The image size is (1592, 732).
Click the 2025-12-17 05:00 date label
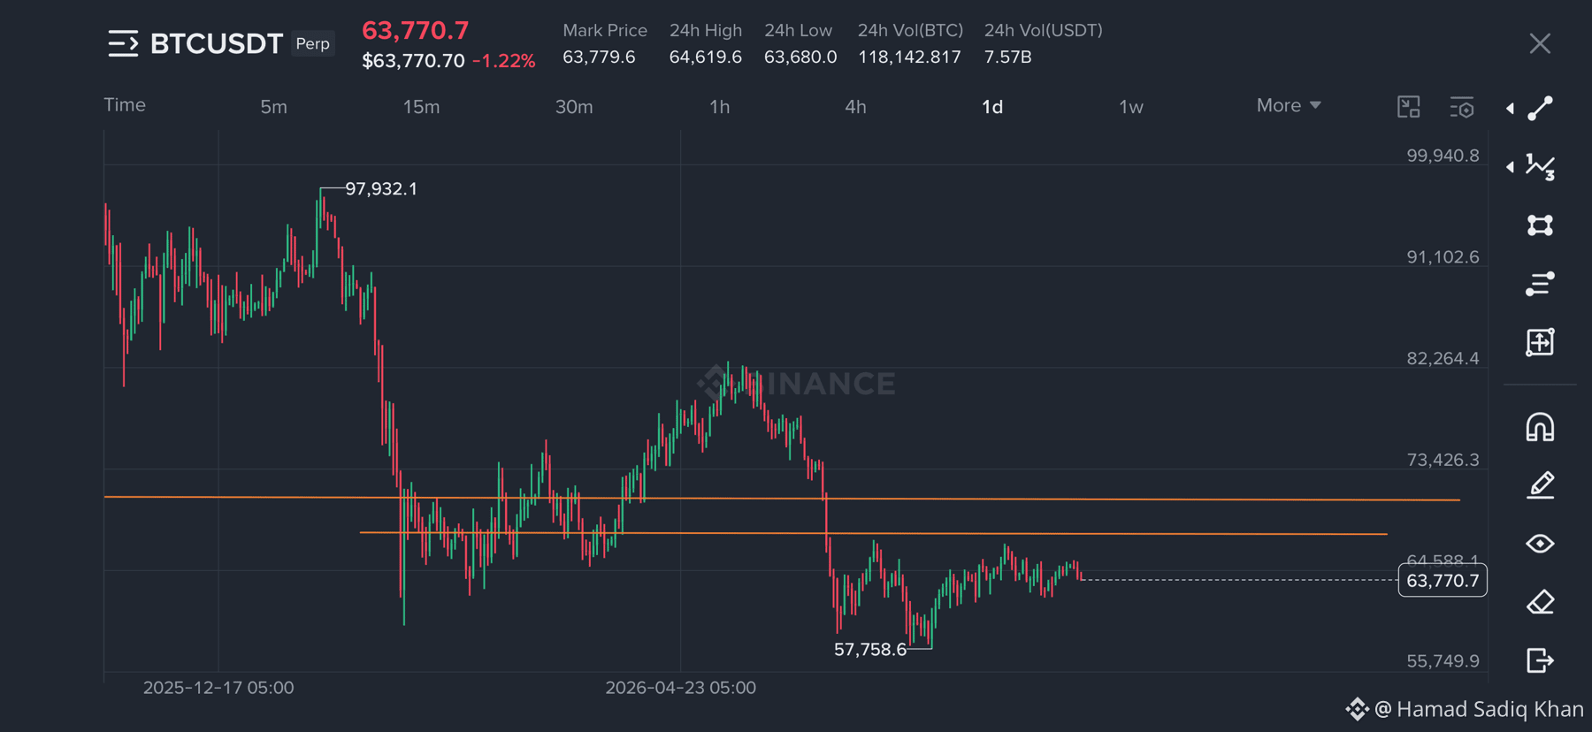pyautogui.click(x=218, y=687)
